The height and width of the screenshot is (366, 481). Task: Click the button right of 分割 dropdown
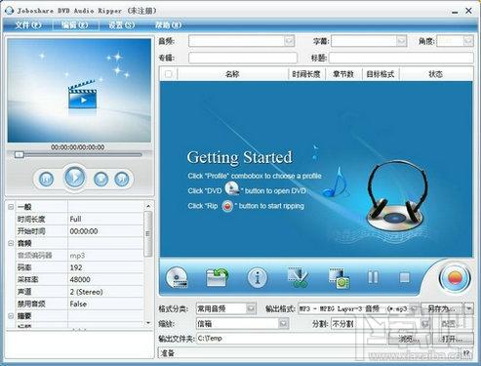(x=452, y=324)
